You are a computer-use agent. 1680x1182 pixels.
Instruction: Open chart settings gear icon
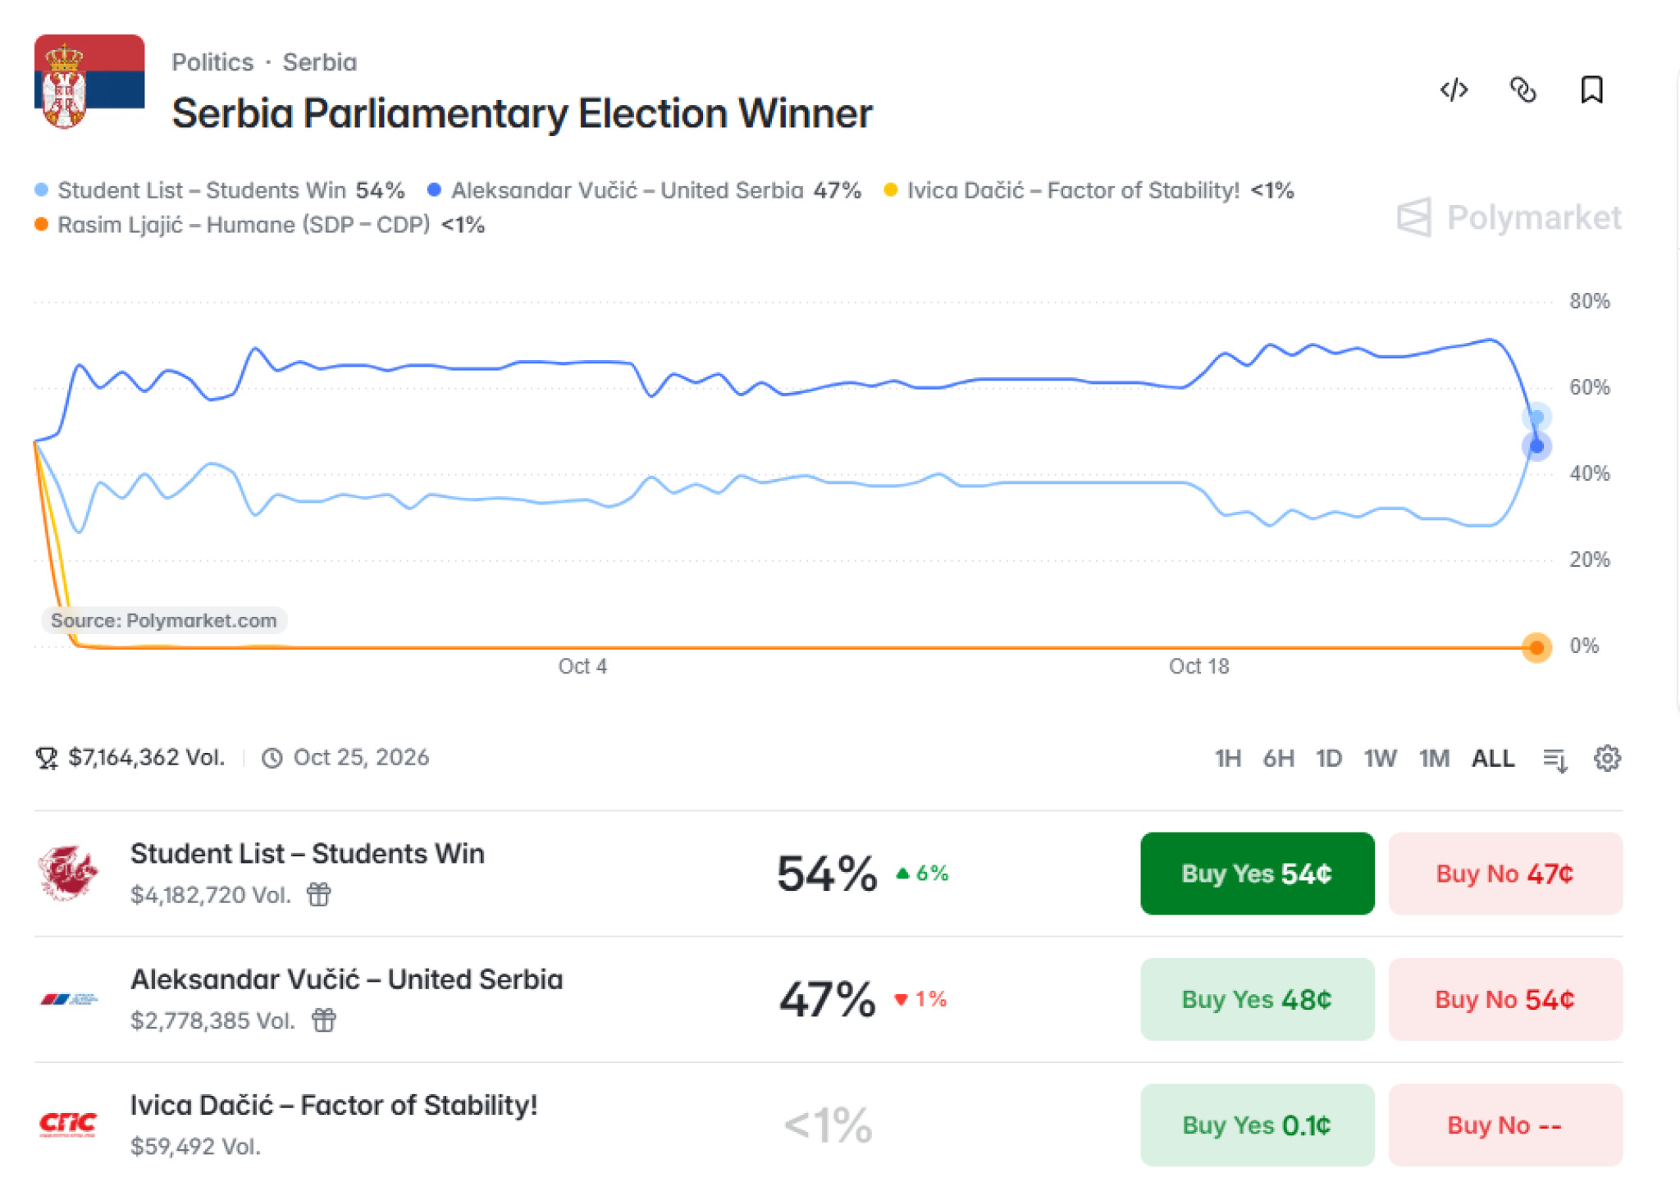pyautogui.click(x=1607, y=758)
